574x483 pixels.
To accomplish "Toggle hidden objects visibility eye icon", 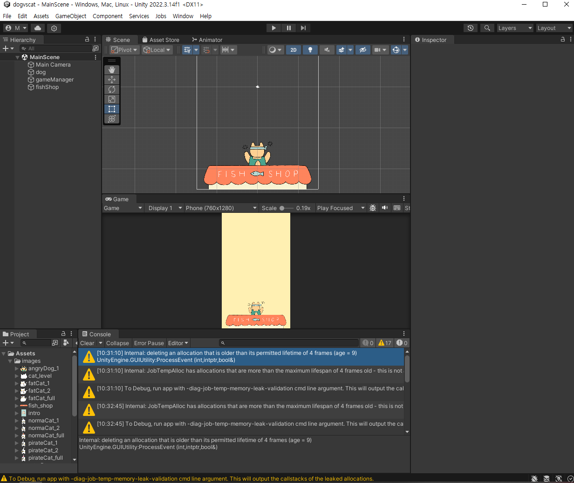I will pyautogui.click(x=363, y=50).
